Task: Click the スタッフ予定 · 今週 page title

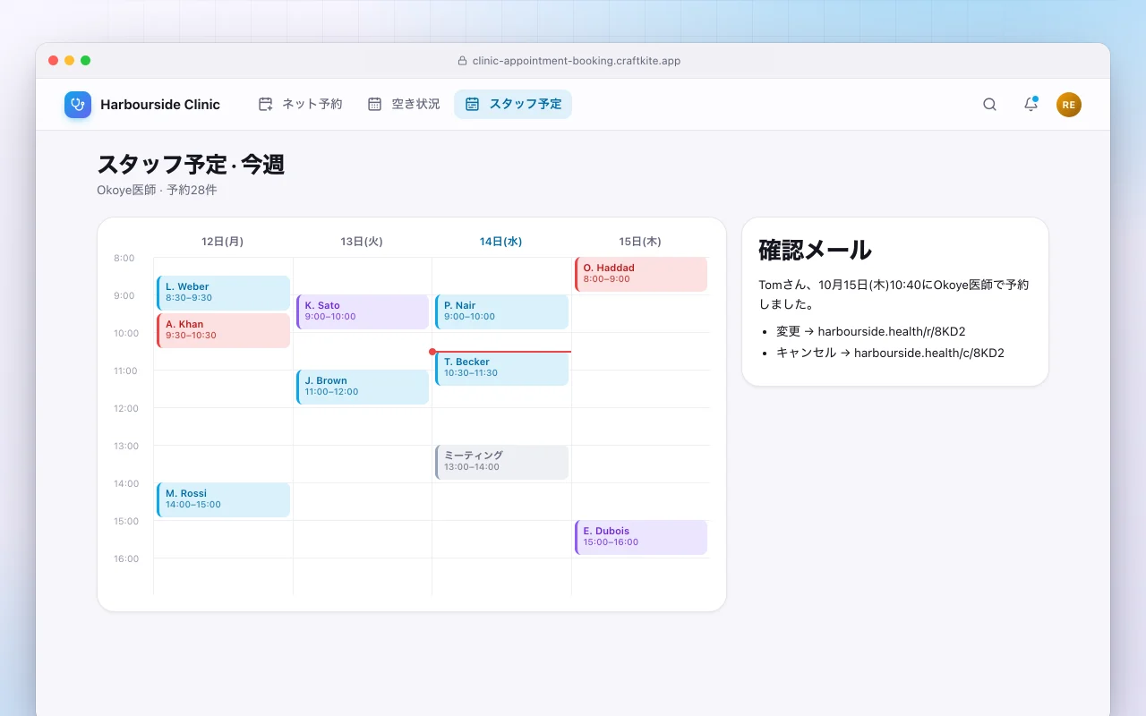Action: click(x=191, y=165)
